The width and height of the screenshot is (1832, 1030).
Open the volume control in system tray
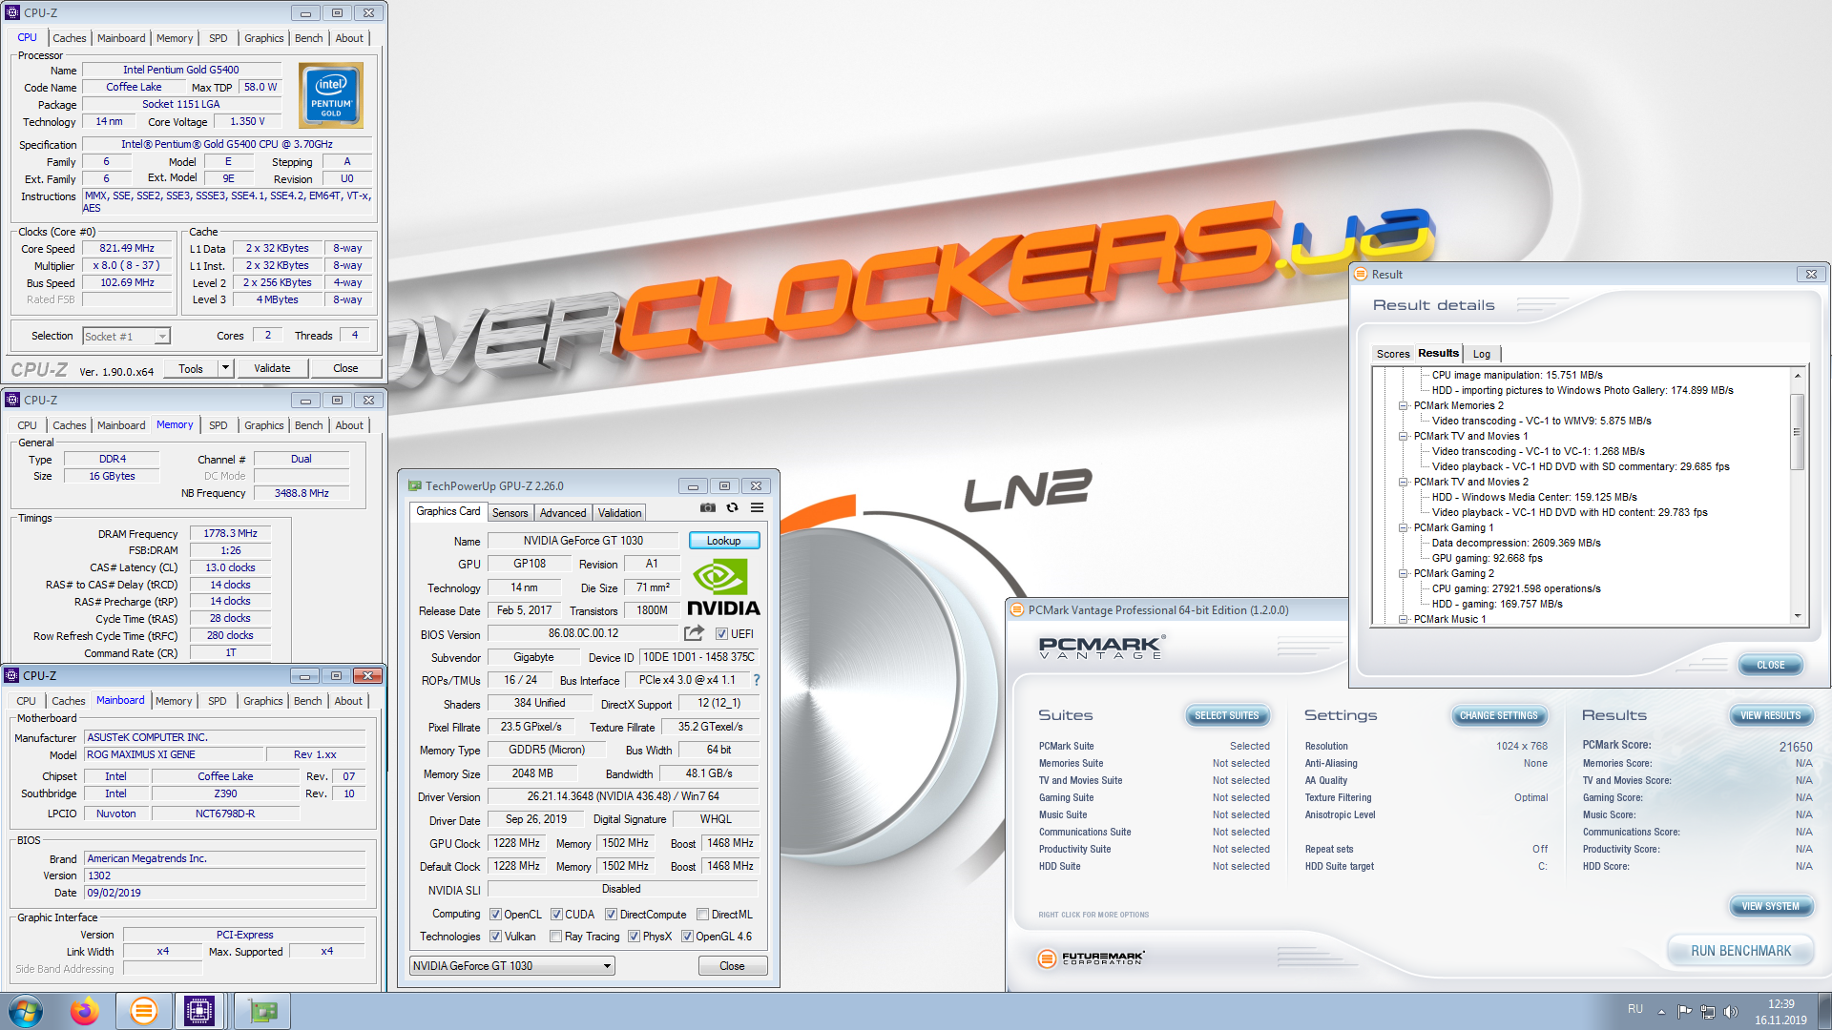1731,1011
